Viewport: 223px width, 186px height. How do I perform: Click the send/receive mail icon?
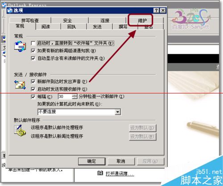(x=20, y=85)
